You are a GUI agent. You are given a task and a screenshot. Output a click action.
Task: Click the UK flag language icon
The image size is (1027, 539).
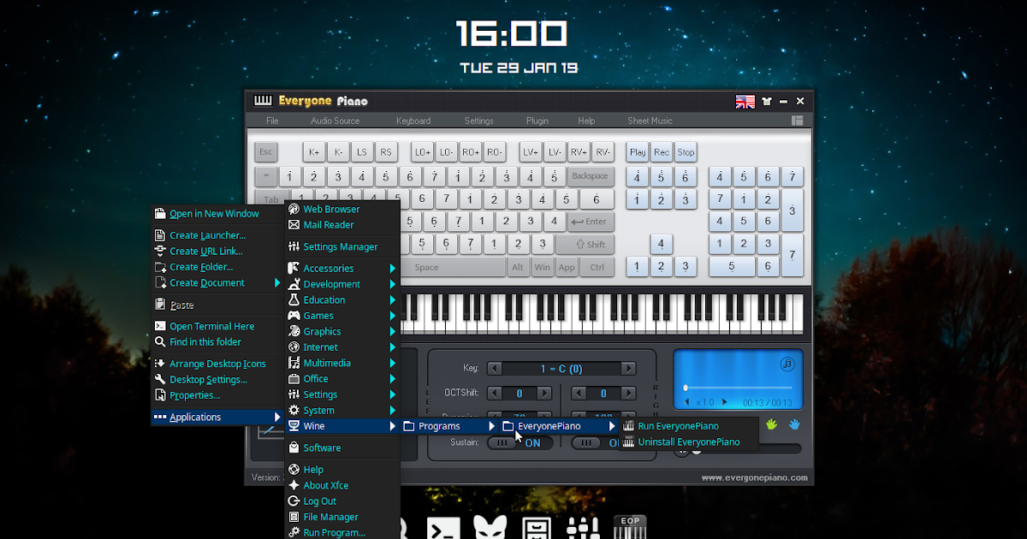click(x=745, y=101)
